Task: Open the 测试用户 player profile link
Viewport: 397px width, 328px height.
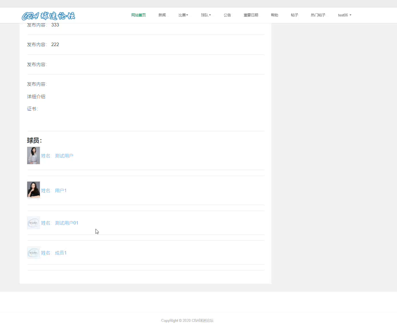Action: 64,156
